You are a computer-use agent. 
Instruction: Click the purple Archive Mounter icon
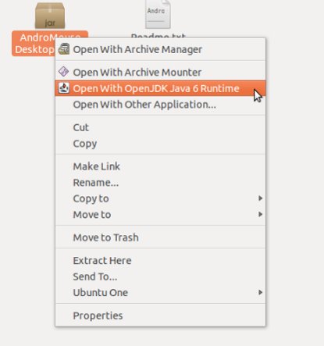click(x=63, y=71)
